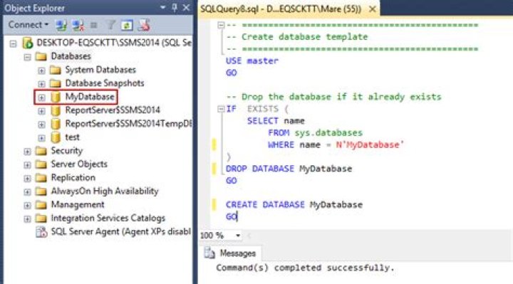Screen dimensions: 513x284
Task: Expand the test database node
Action: (x=41, y=138)
